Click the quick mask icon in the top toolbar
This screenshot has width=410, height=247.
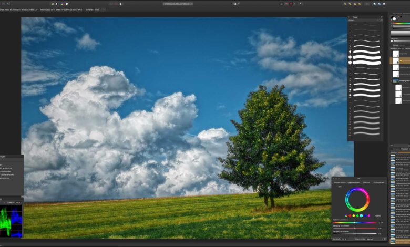click(235, 4)
